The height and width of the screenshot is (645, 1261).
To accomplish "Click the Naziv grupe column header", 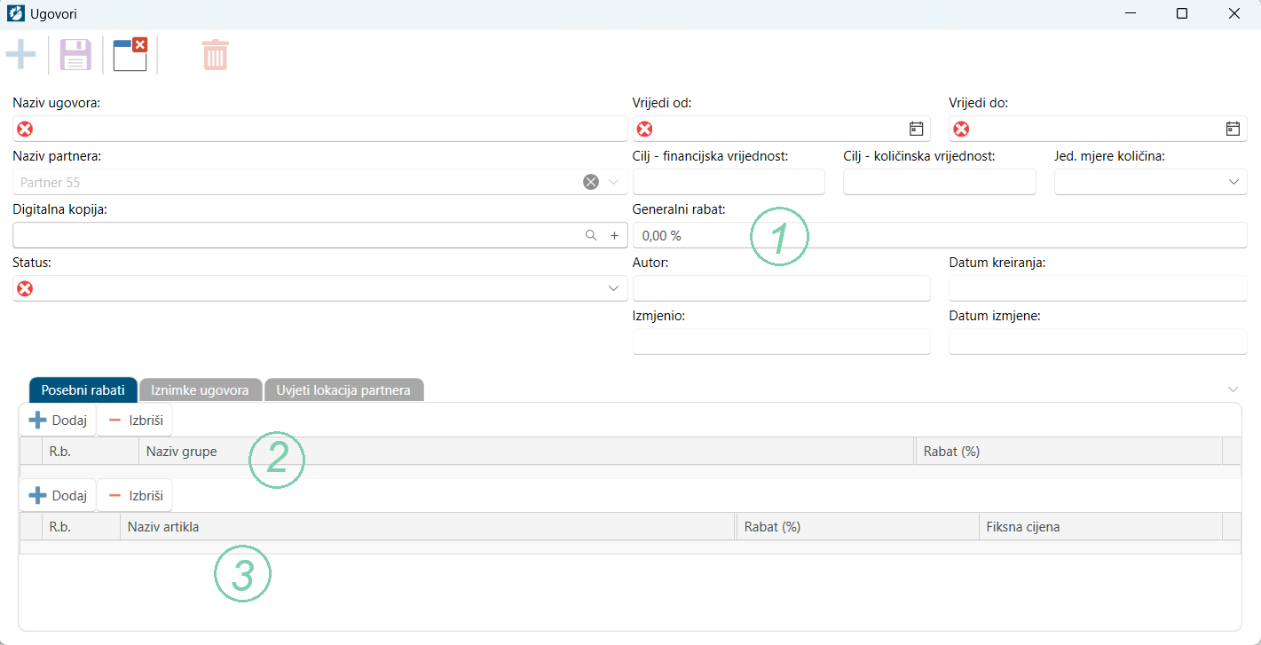I will pos(526,451).
